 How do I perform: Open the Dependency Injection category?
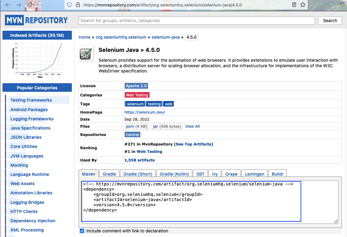click(33, 221)
